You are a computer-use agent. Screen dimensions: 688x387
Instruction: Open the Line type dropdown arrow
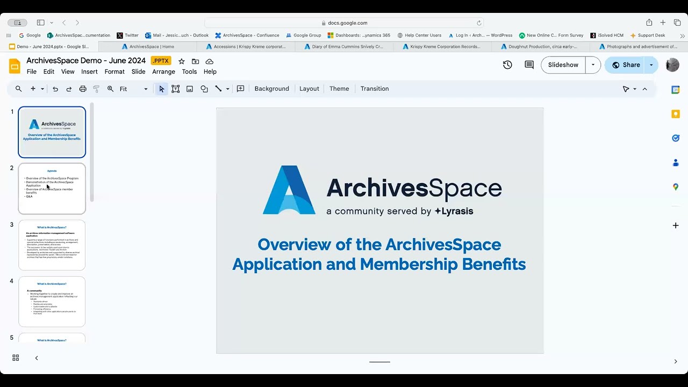pos(227,89)
